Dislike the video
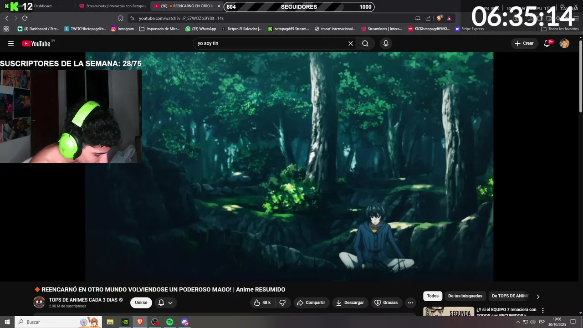Viewport: 583px width, 328px height. coord(282,302)
